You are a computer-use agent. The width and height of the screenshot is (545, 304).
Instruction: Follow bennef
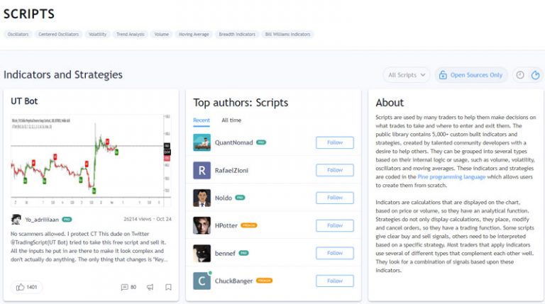(x=335, y=253)
